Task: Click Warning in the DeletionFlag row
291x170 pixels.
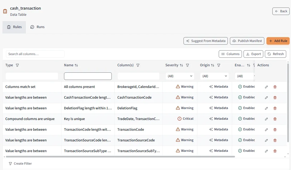Action: coord(185,108)
